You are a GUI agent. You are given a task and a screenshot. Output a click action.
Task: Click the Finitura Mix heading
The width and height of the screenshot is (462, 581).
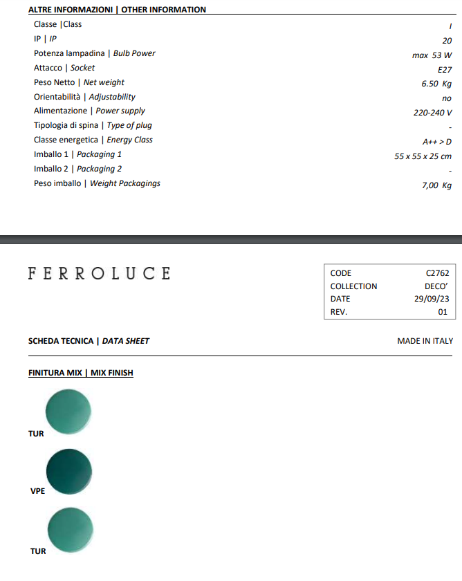[x=81, y=373]
